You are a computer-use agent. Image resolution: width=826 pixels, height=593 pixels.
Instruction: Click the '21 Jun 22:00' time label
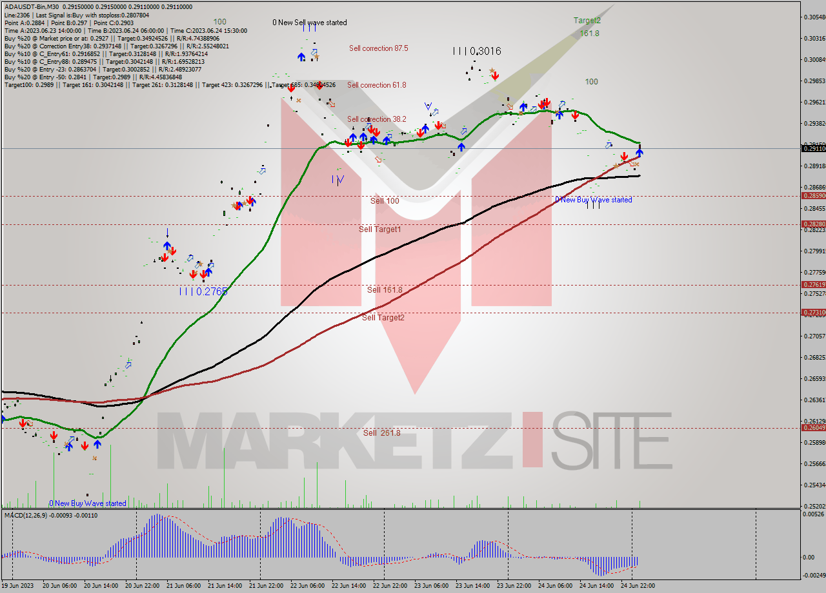point(267,586)
